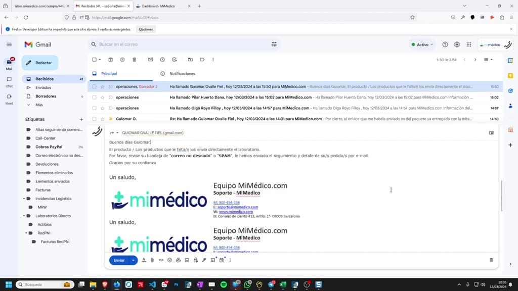Screen dimensions: 518x291
Task: Switch to the Principal tab
Action: click(121, 74)
